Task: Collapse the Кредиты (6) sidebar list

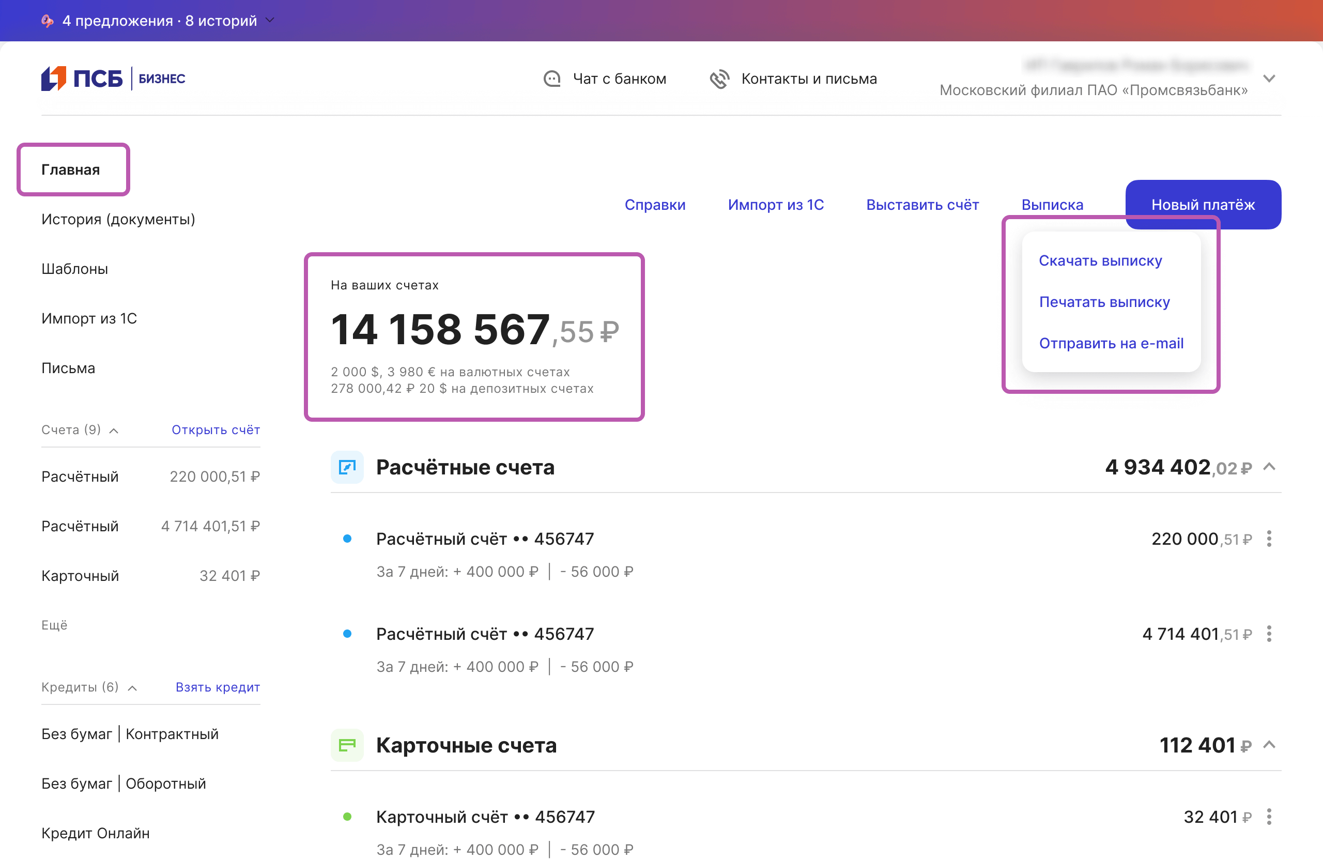Action: (x=132, y=688)
